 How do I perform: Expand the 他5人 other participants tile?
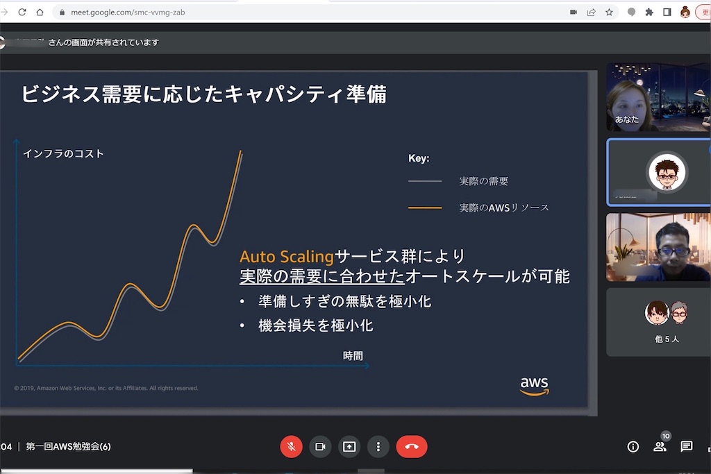(658, 322)
